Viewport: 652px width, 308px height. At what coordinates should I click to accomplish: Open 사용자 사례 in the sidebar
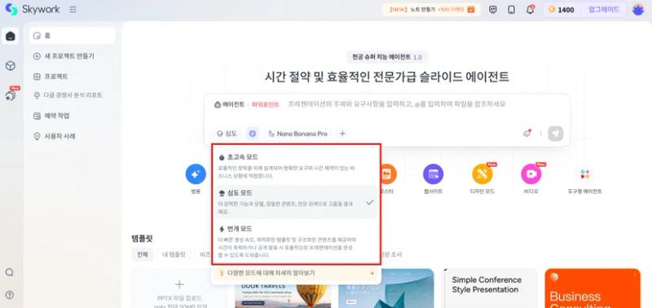click(54, 136)
